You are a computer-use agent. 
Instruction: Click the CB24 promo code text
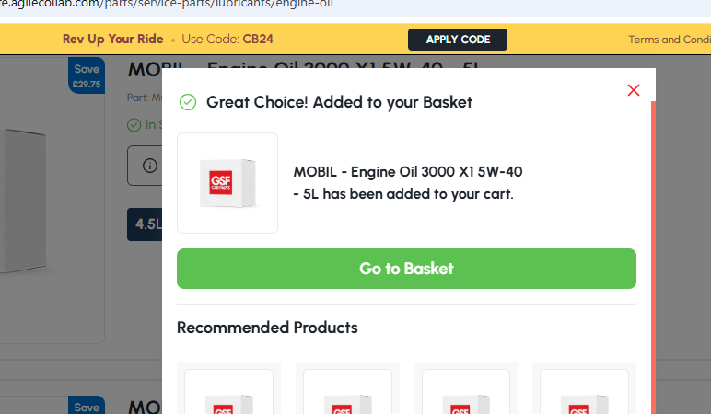tap(258, 39)
